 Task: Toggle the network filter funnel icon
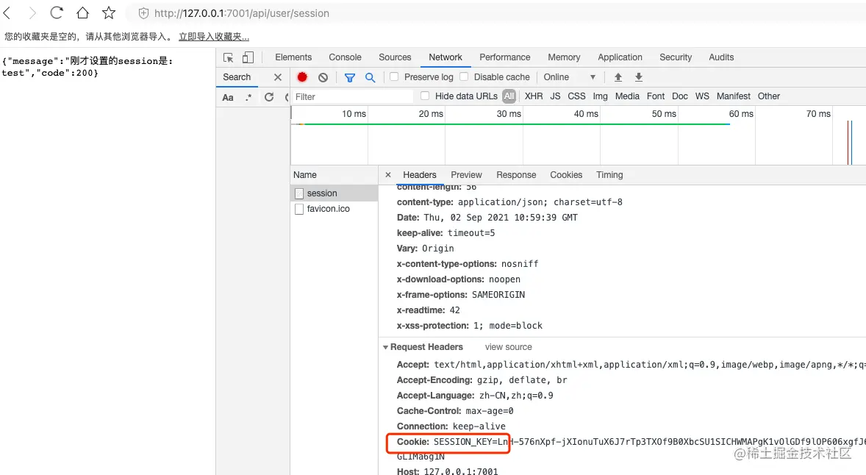[350, 78]
